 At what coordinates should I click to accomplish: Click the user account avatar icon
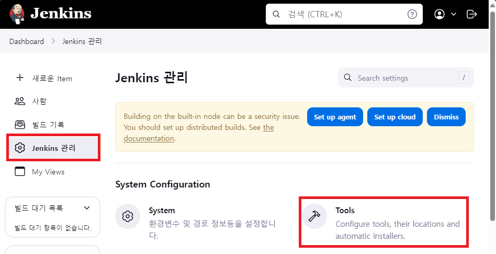[x=439, y=14]
